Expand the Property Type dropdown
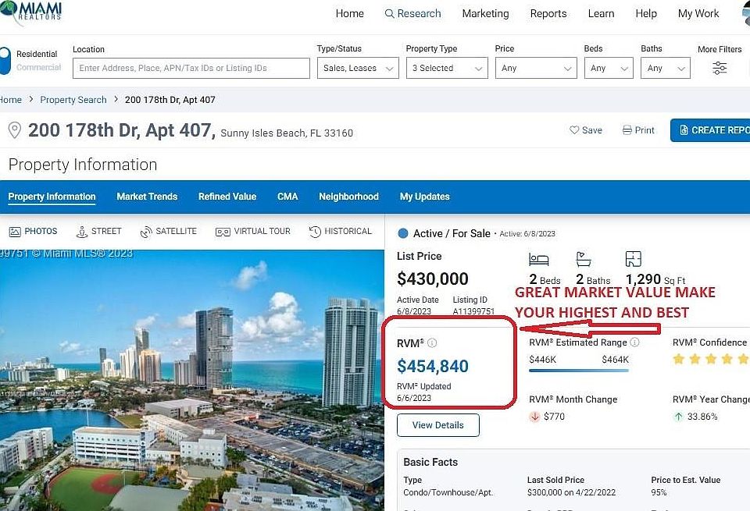Viewport: 750px width, 511px height. click(x=447, y=68)
